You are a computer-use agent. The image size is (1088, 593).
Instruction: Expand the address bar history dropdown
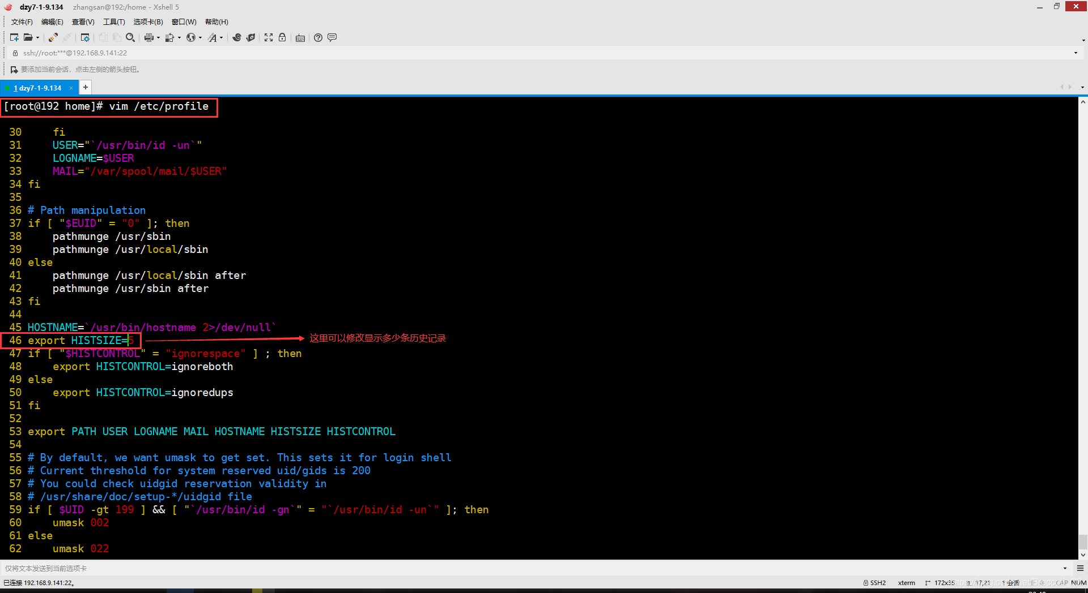1076,53
